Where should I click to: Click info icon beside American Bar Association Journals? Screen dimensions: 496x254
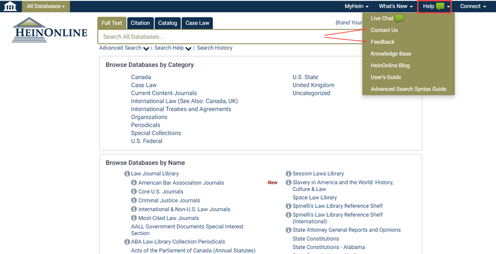(134, 182)
